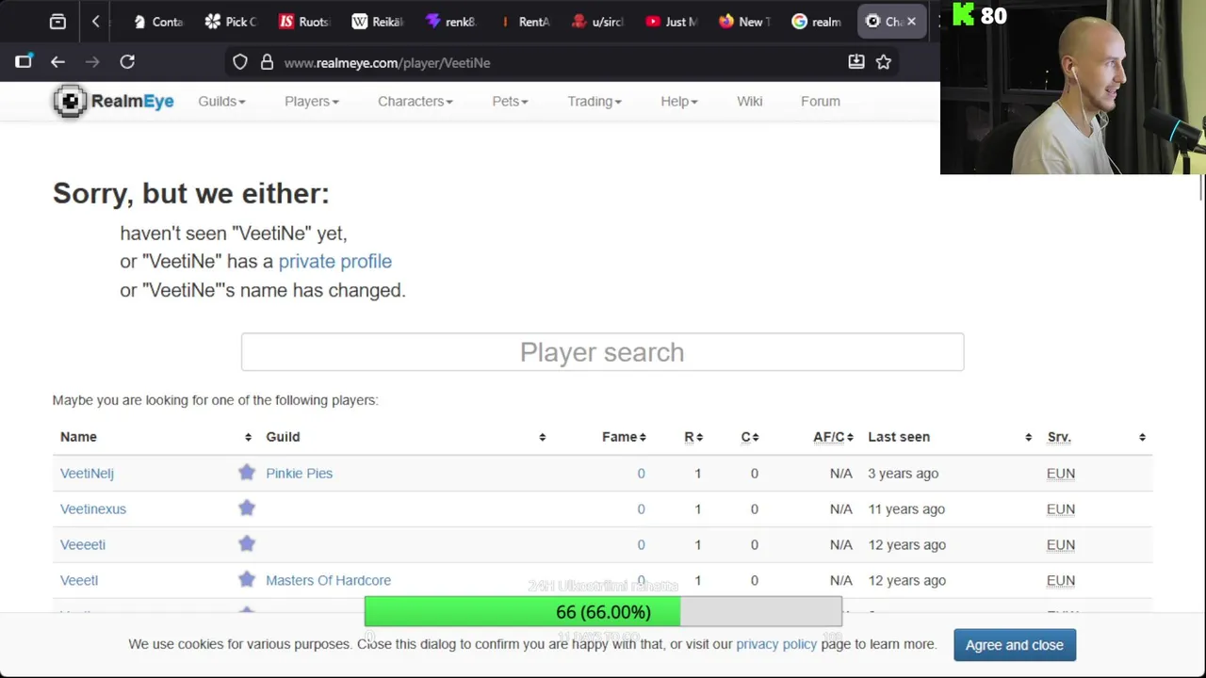Screen dimensions: 1206x678
Task: Click the star rank icon in VeetiNelj row
Action: [246, 473]
